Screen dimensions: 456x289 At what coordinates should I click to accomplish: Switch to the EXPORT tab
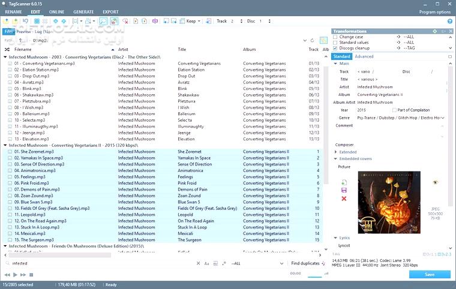[x=110, y=12]
